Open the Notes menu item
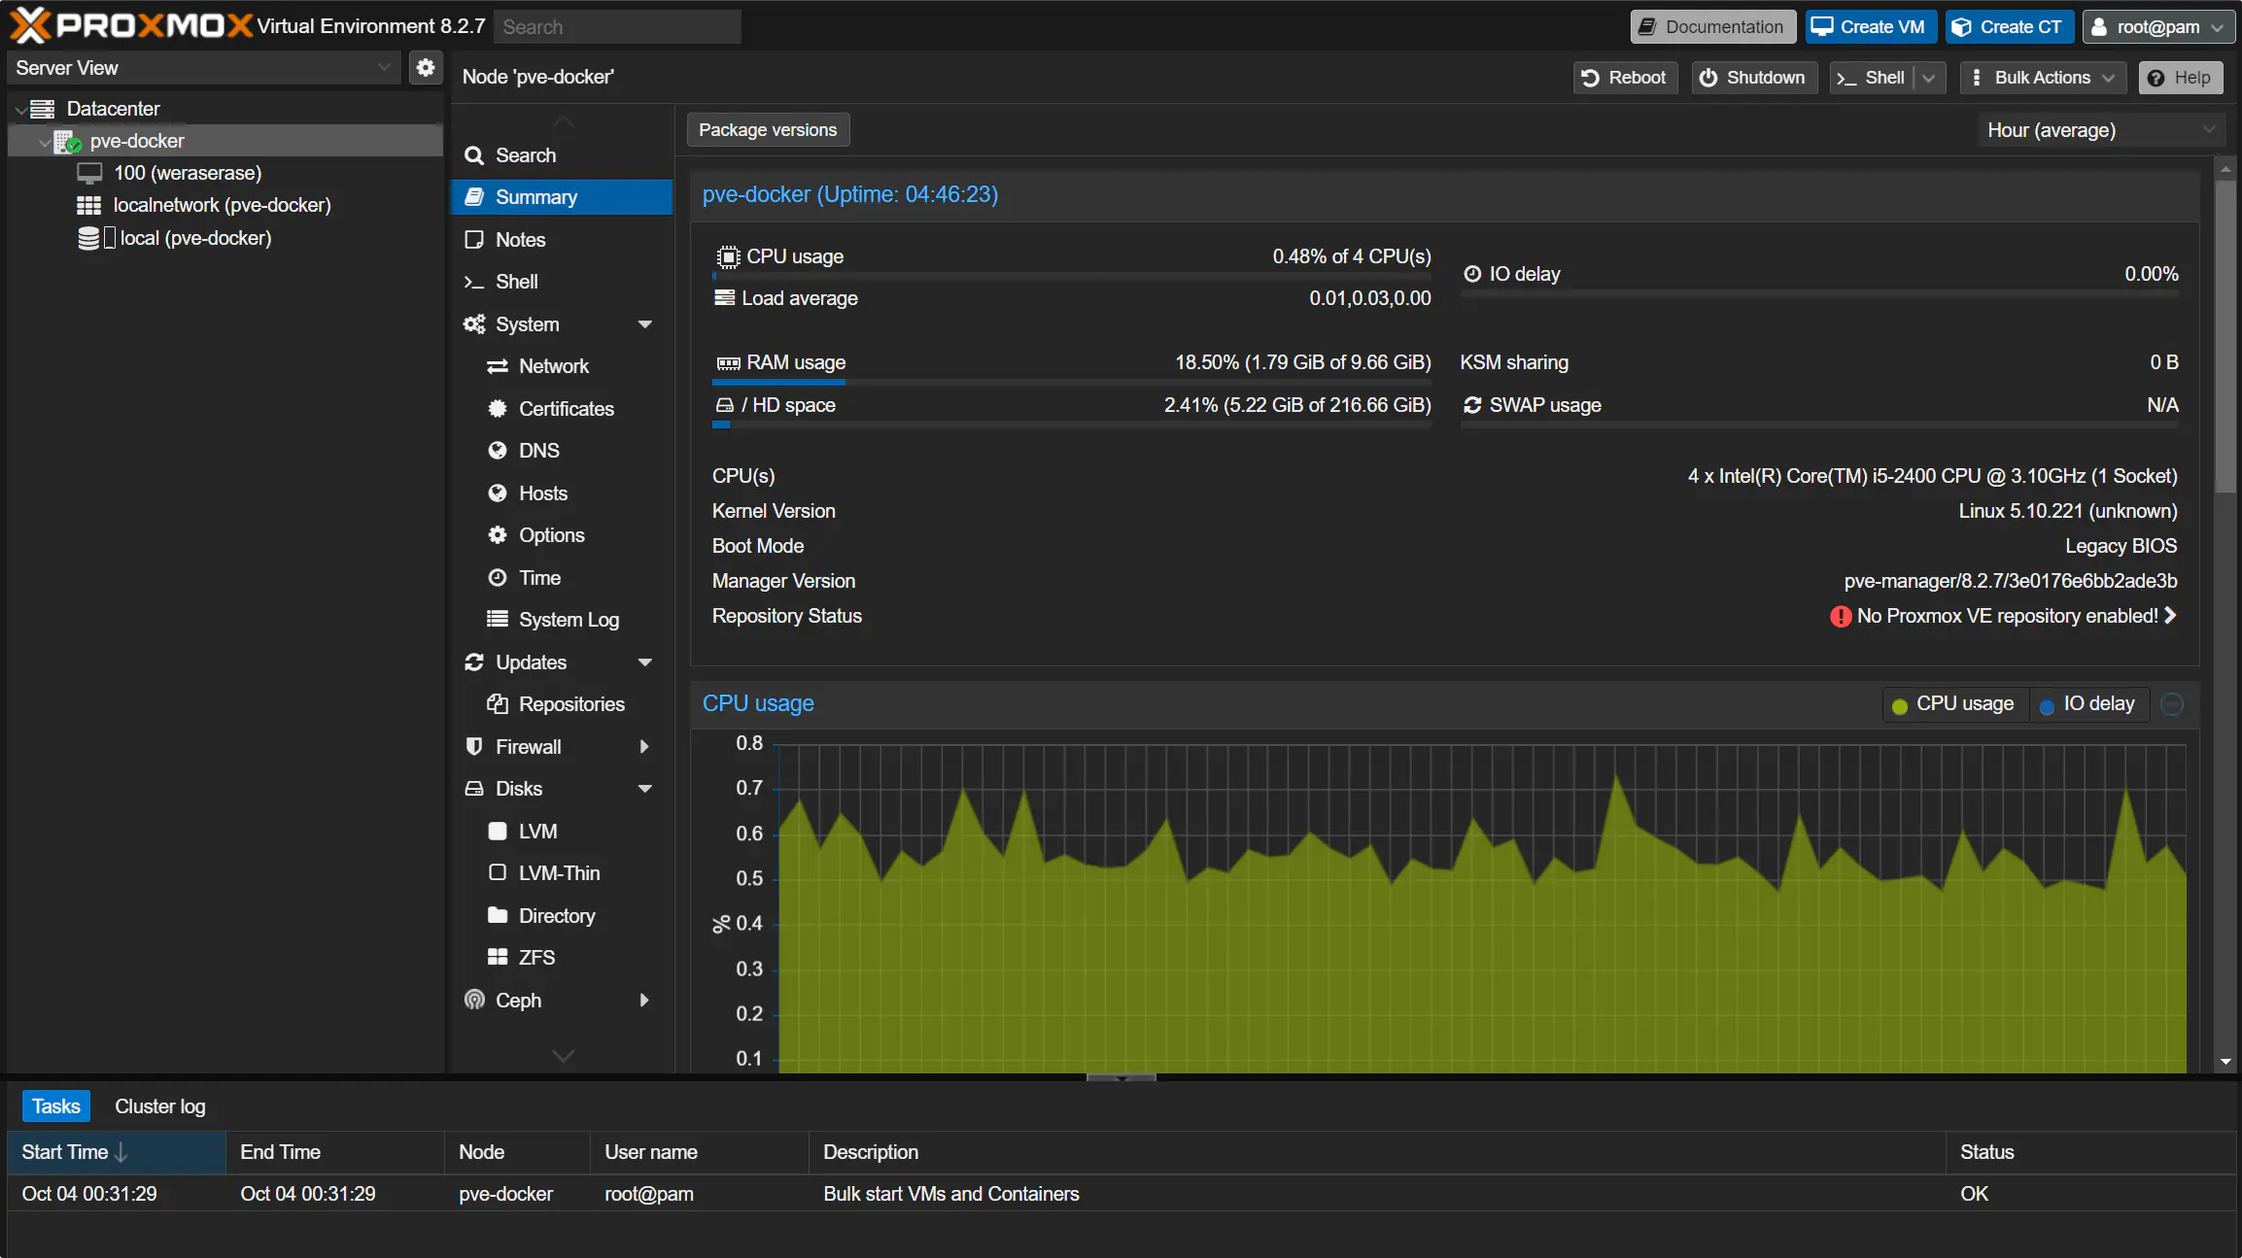 pyautogui.click(x=520, y=240)
